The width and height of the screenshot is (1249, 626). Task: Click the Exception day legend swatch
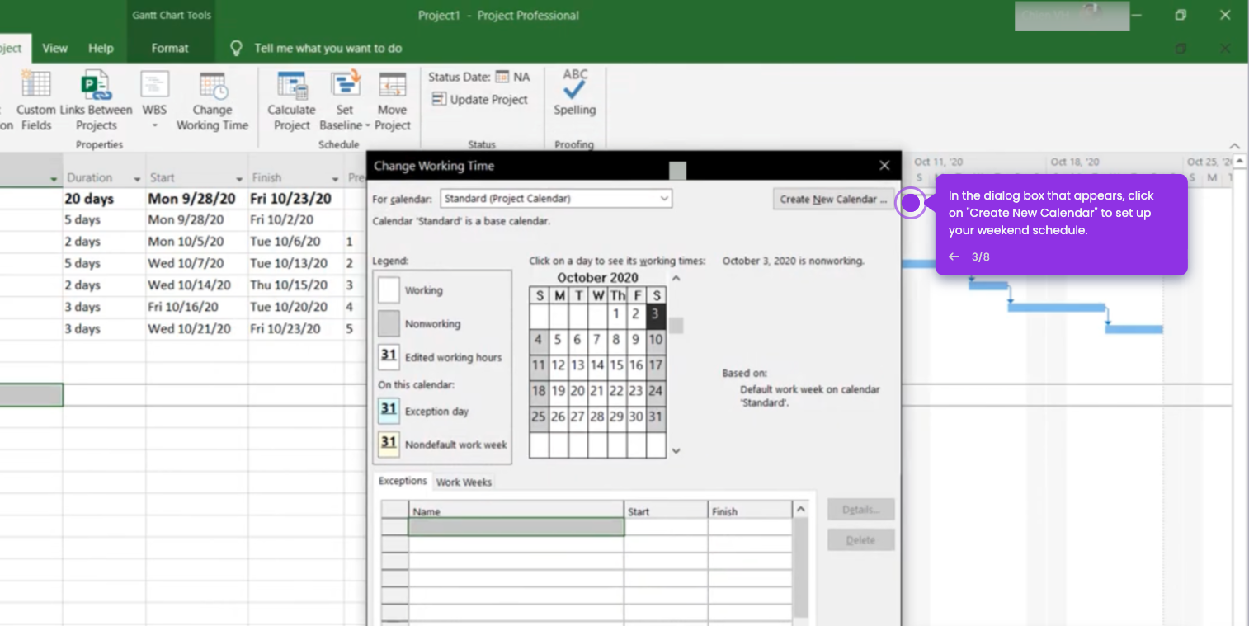click(389, 410)
